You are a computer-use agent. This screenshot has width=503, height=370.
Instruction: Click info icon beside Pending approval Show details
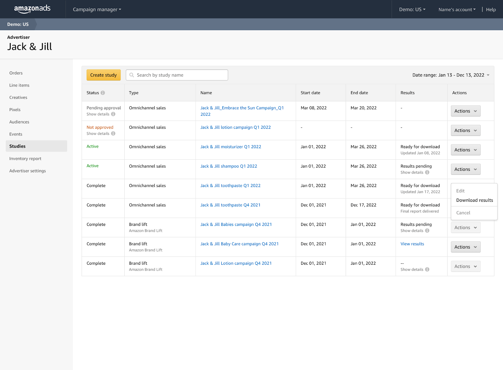pyautogui.click(x=113, y=114)
